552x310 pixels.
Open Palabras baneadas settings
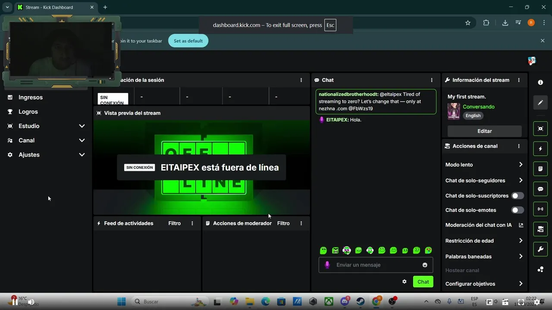click(x=484, y=256)
